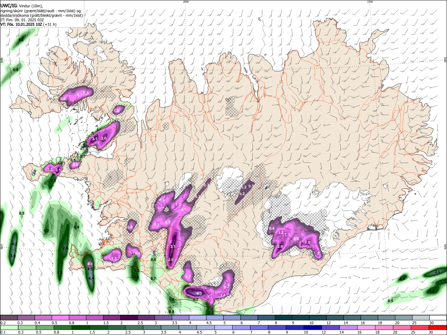Click the '4.4' rain value off the southwest coast
The image size is (447, 335).
pos(91,278)
